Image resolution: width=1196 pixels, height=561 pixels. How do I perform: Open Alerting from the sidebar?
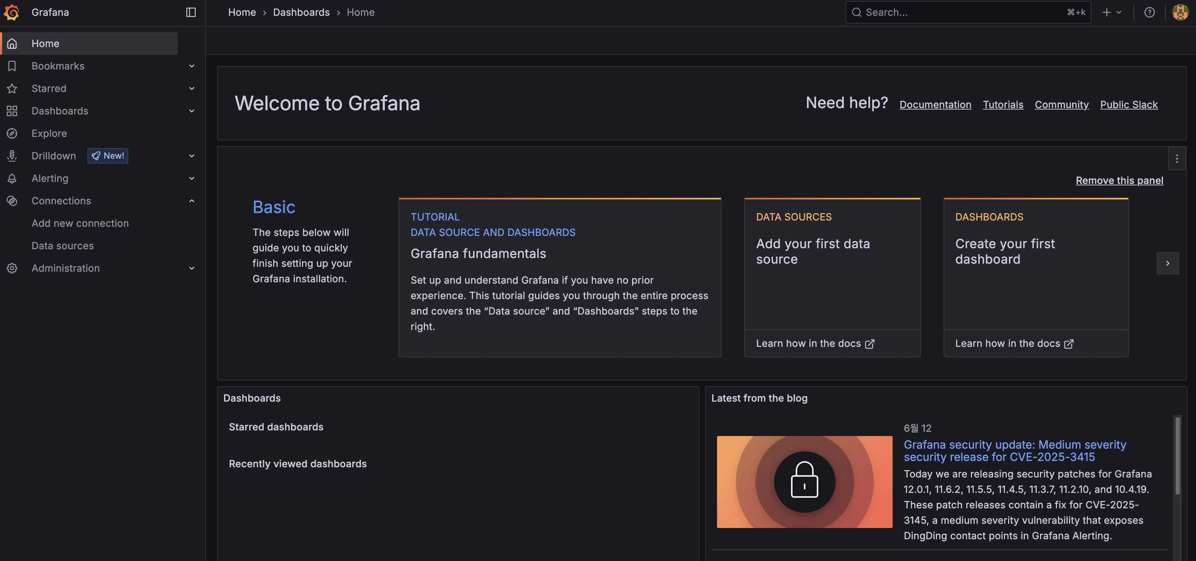click(x=50, y=179)
